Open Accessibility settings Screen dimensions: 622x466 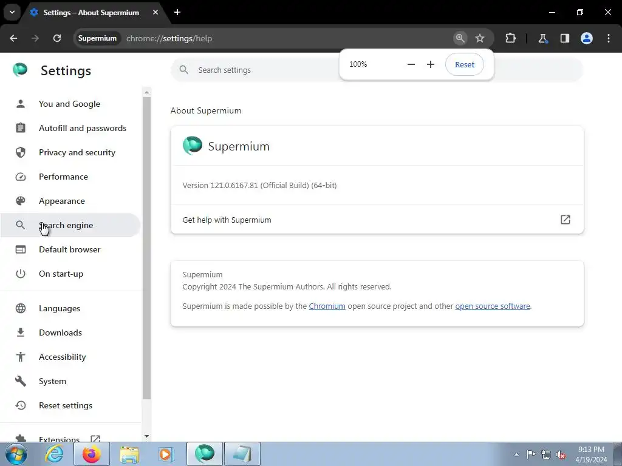tap(69, 357)
